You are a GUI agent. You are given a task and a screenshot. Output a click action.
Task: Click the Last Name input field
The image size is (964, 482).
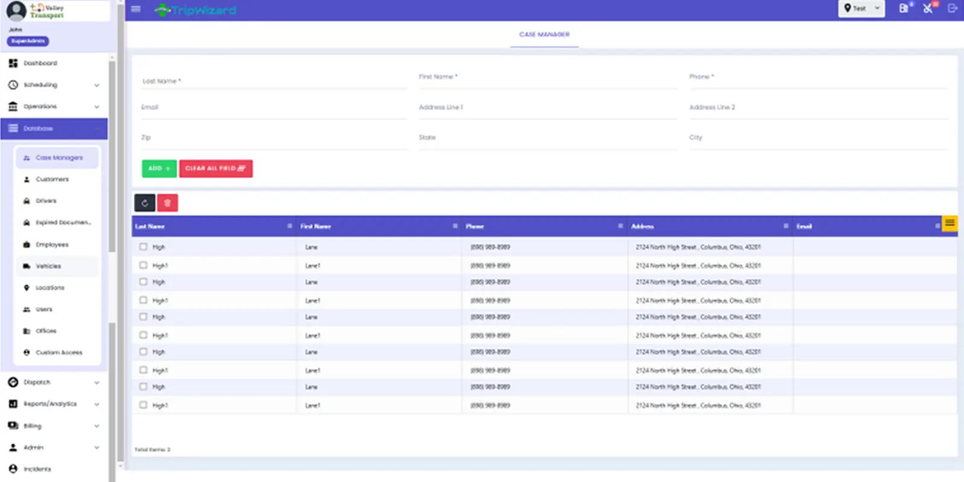[x=274, y=81]
